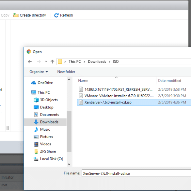Click the Initiator column header in background window
Image resolution: width=191 pixels, height=191 pixels.
coord(8,177)
